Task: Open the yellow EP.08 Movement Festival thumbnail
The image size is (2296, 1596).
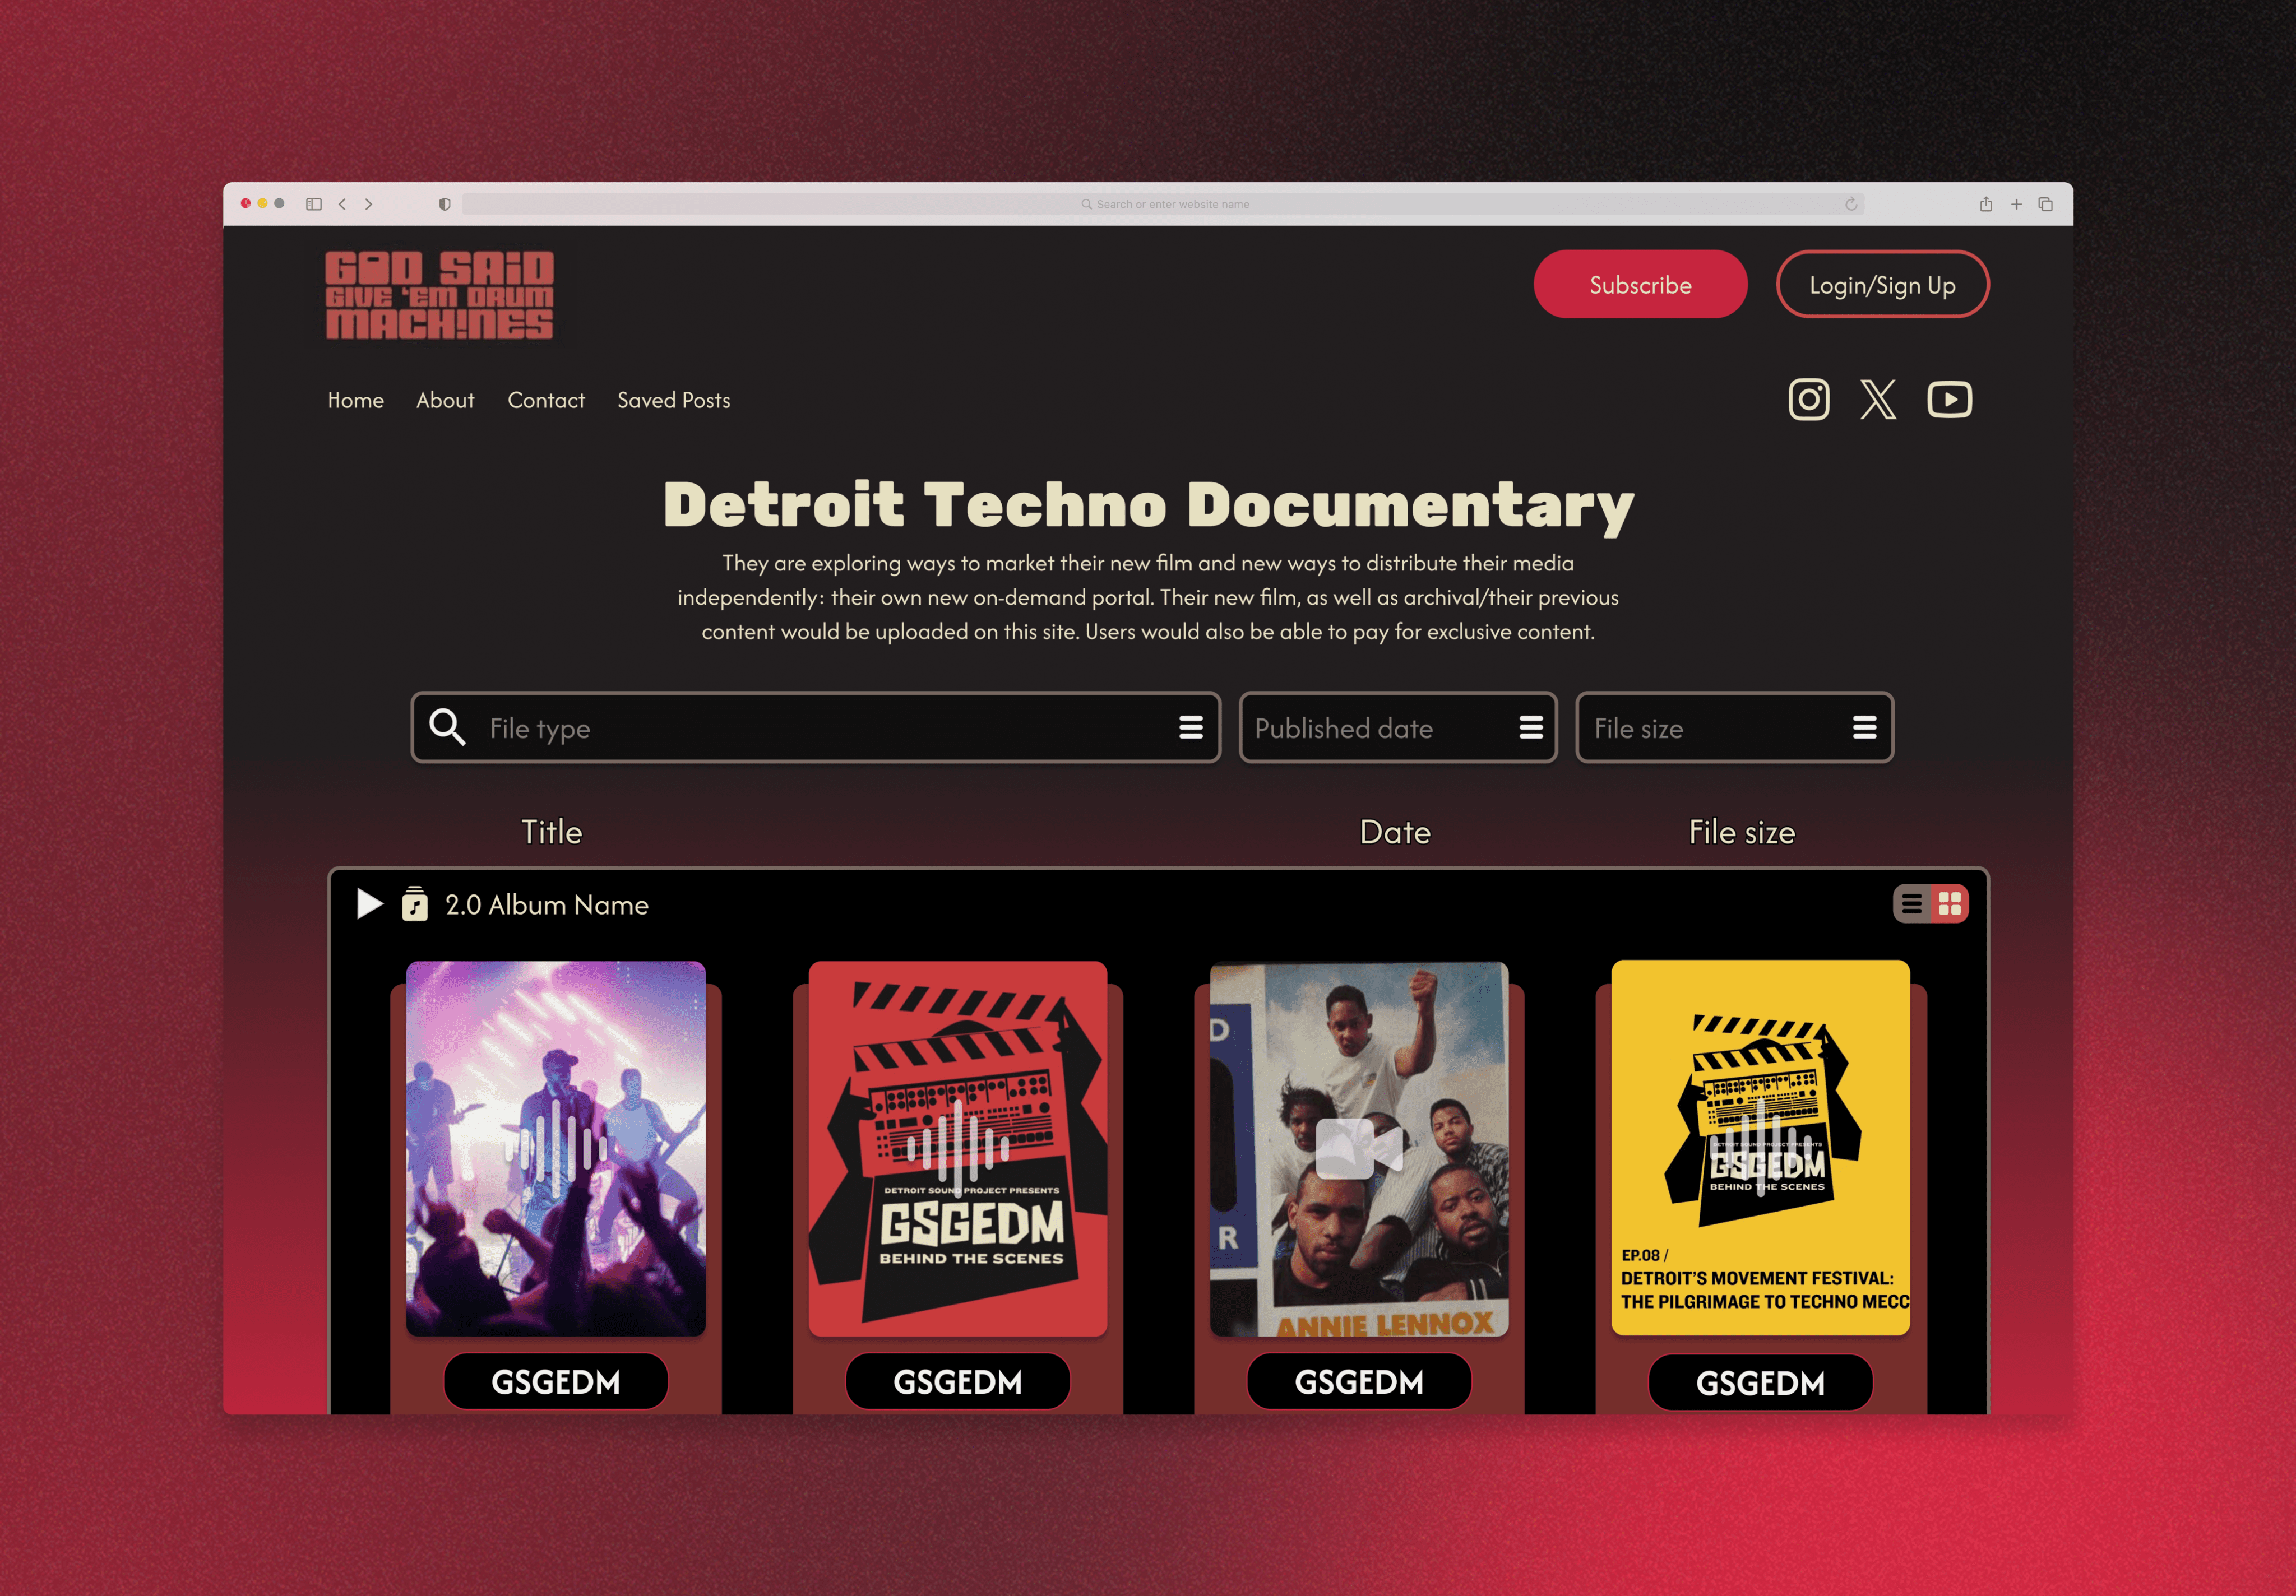Action: pos(1761,1147)
